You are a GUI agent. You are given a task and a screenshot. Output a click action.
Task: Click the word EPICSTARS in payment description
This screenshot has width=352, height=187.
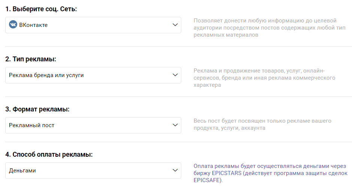pyautogui.click(x=224, y=173)
